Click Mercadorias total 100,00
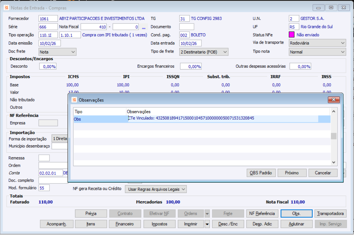This screenshot has height=235, width=354. coord(173,202)
